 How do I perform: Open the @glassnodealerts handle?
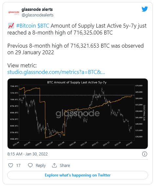(x=37, y=15)
